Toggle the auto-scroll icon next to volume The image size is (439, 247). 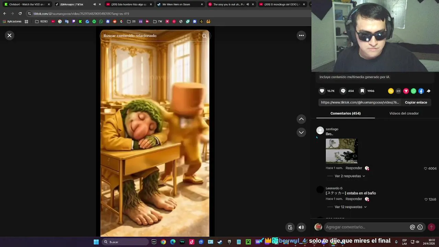(290, 227)
